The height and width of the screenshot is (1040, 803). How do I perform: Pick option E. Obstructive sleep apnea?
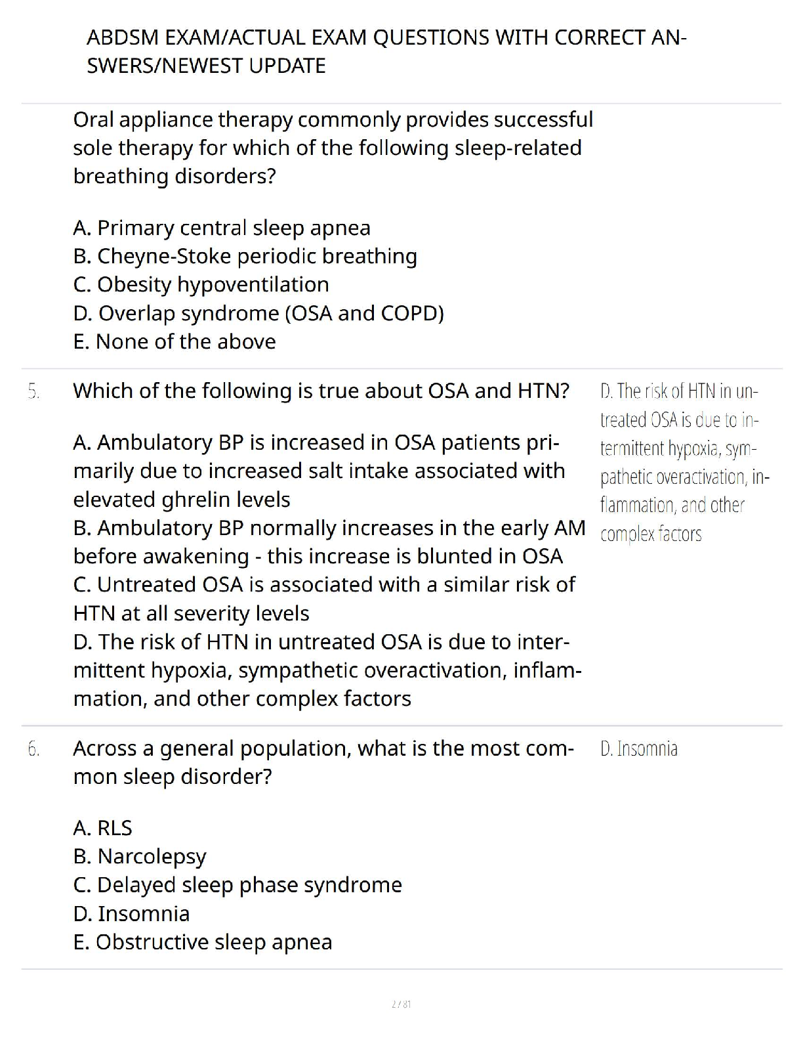[203, 942]
